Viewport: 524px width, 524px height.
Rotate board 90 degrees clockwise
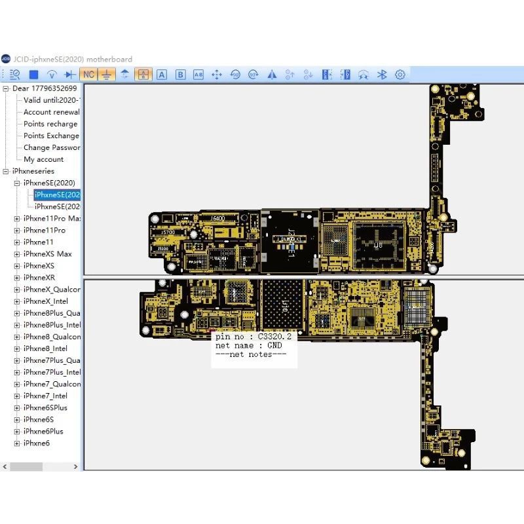tap(253, 74)
